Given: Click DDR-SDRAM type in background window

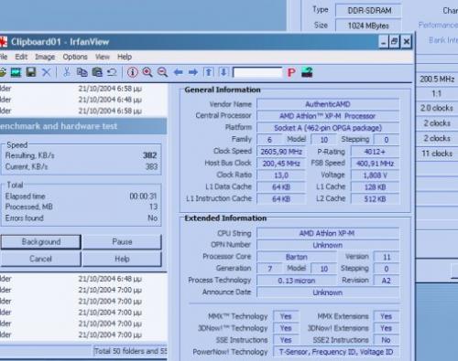Looking at the screenshot, I should (369, 10).
